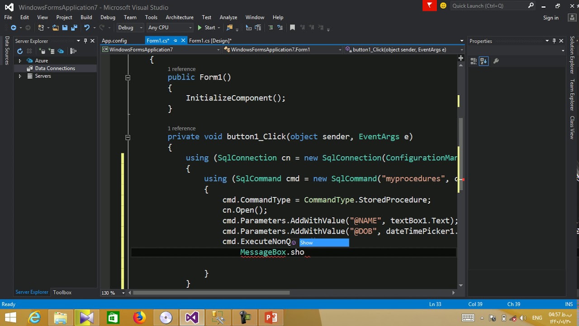Click the Save All toolbar icon
This screenshot has width=579, height=326.
pyautogui.click(x=74, y=28)
